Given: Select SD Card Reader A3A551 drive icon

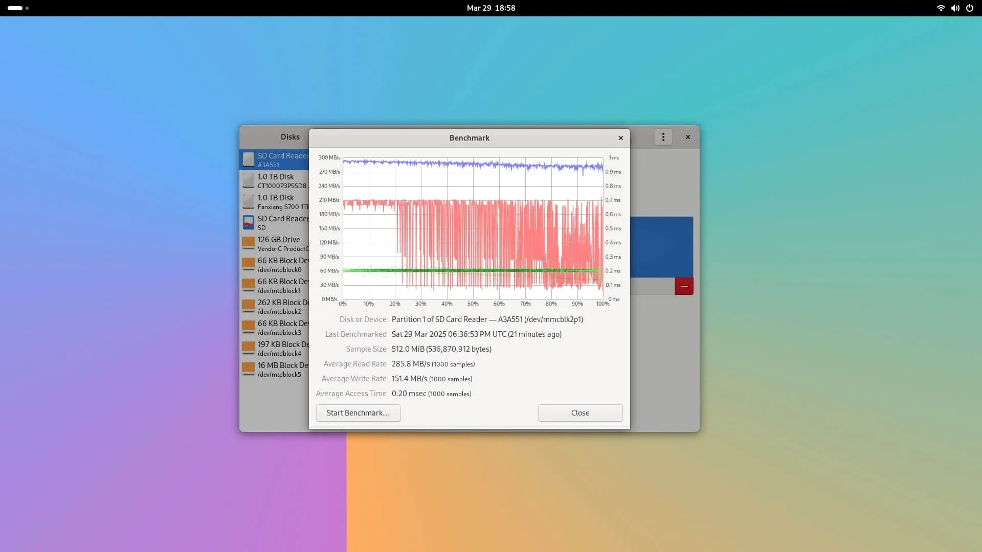Looking at the screenshot, I should click(249, 159).
